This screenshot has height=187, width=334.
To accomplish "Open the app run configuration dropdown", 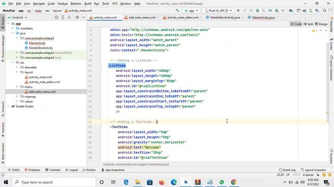I will pos(192,10).
